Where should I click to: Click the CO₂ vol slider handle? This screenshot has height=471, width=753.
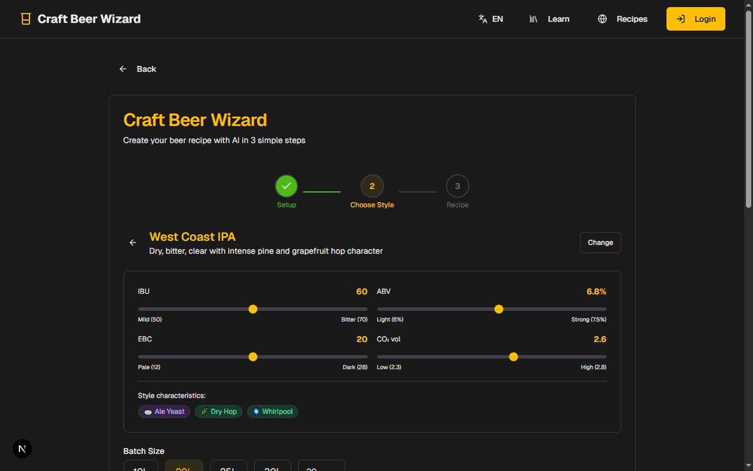point(513,357)
